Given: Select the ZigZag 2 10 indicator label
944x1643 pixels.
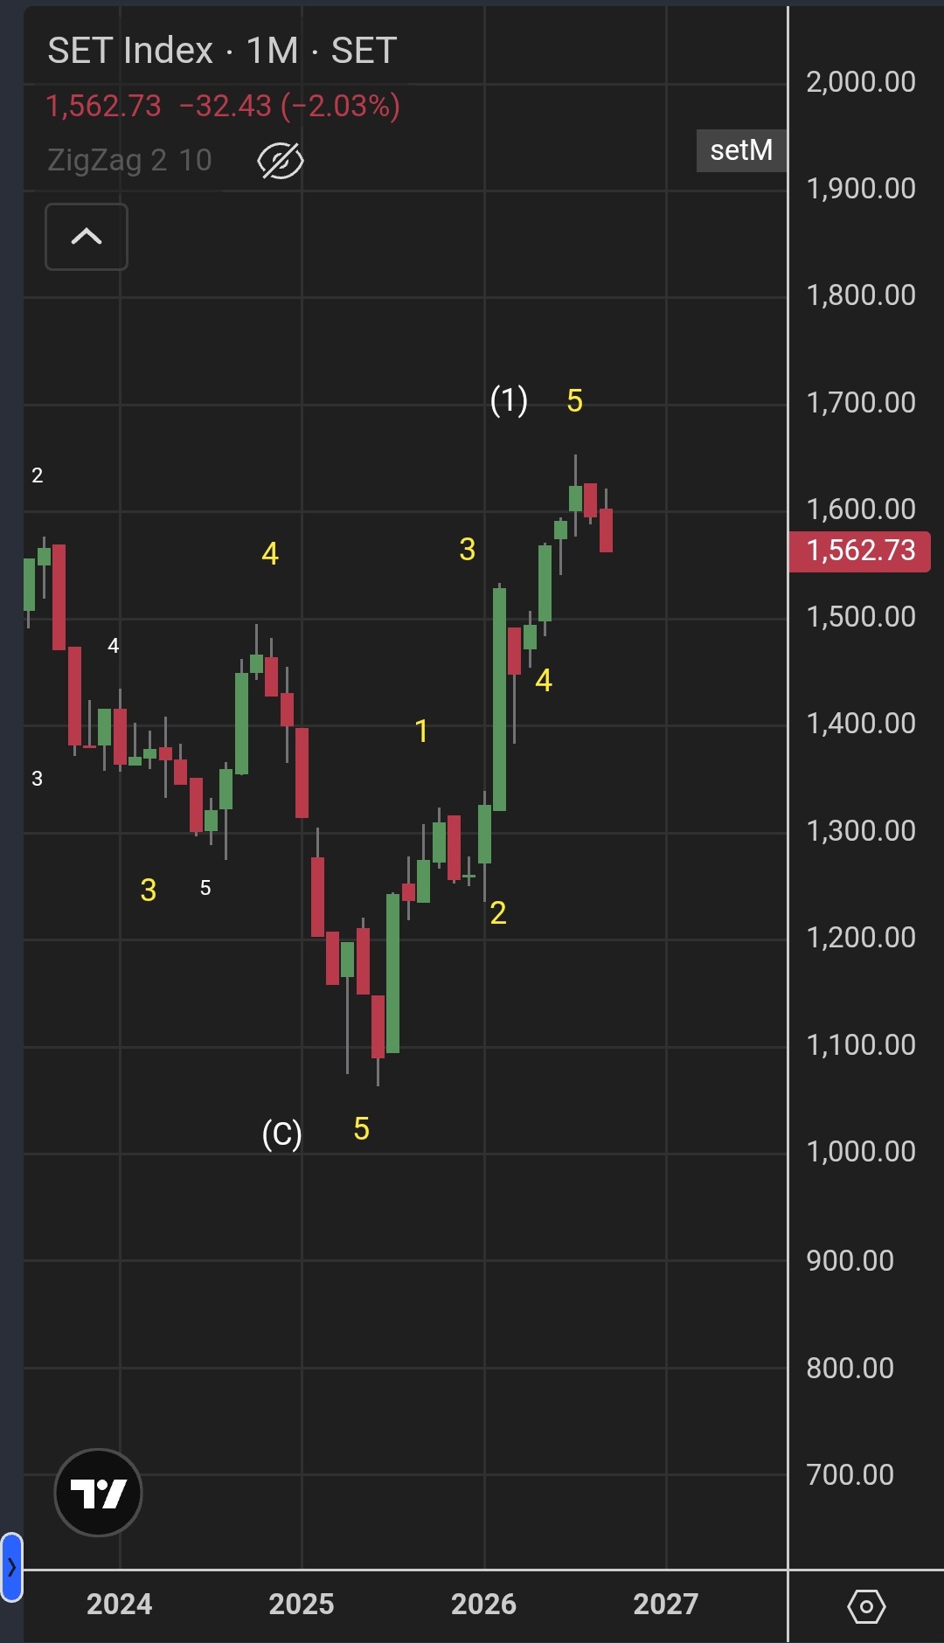Looking at the screenshot, I should tap(129, 160).
